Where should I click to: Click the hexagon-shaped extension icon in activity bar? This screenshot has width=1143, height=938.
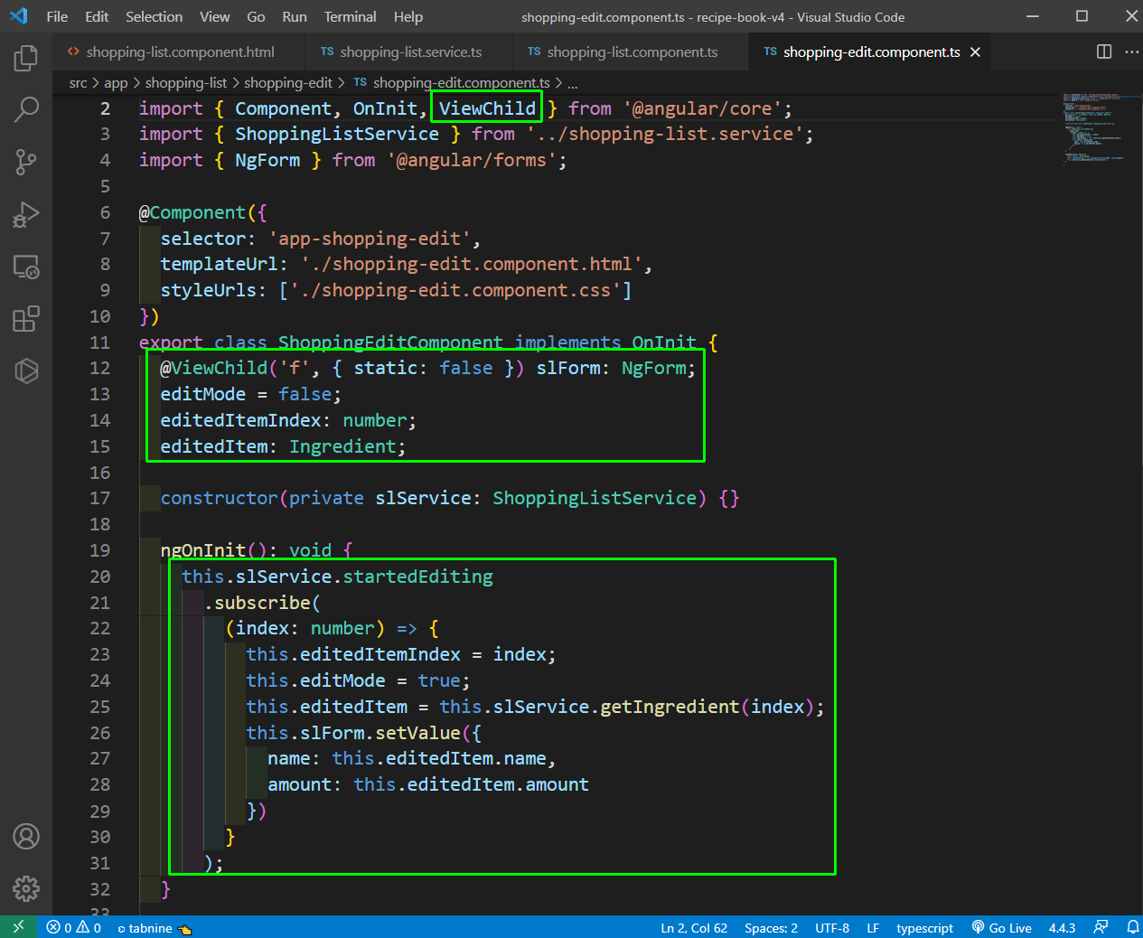tap(26, 371)
